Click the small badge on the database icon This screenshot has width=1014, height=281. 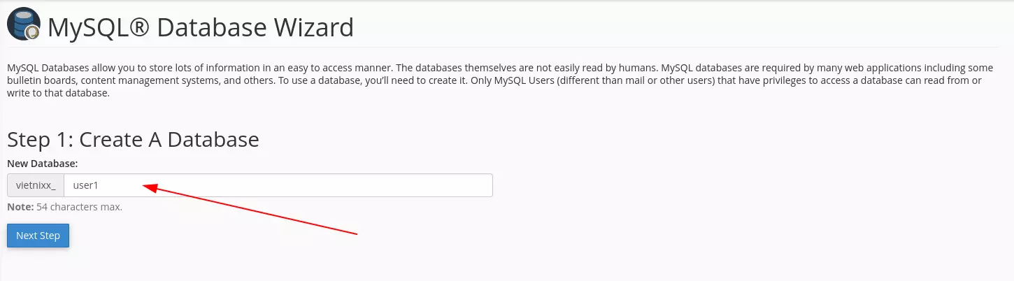32,32
